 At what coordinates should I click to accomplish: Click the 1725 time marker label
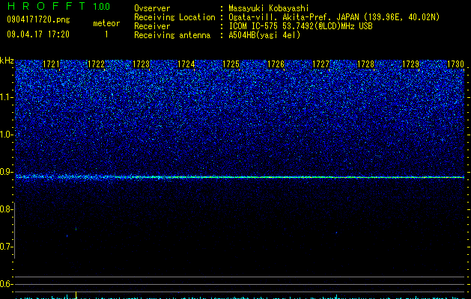click(x=231, y=64)
